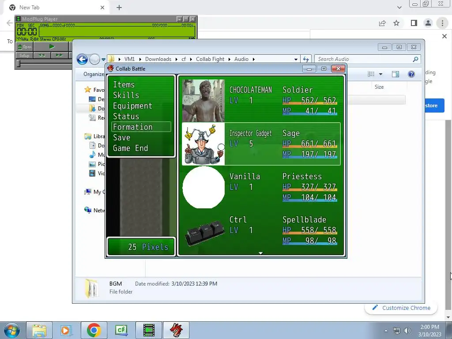Toggle the Chrome side panel

414,23
